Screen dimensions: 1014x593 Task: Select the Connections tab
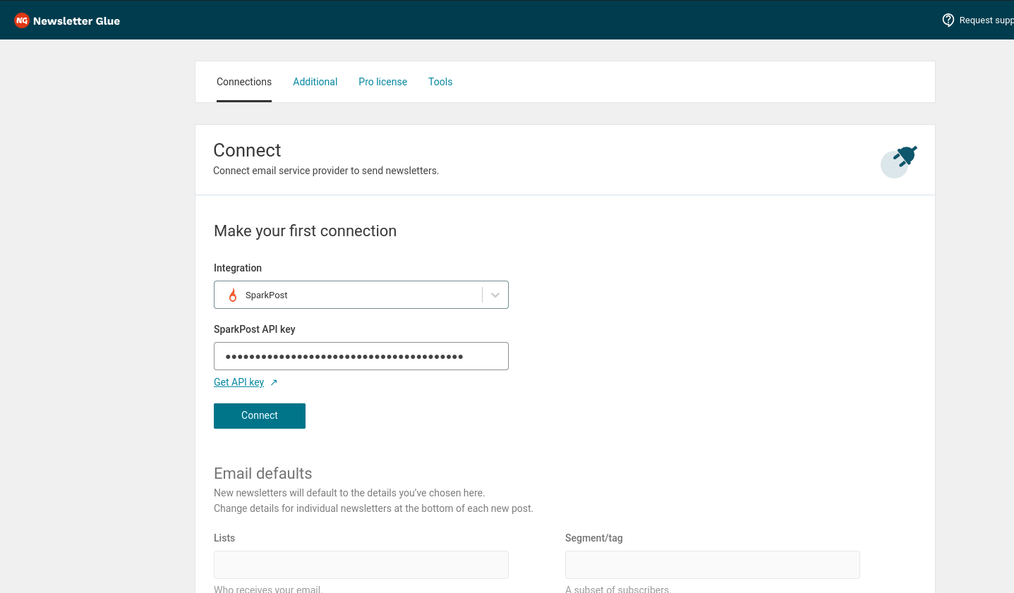(244, 82)
